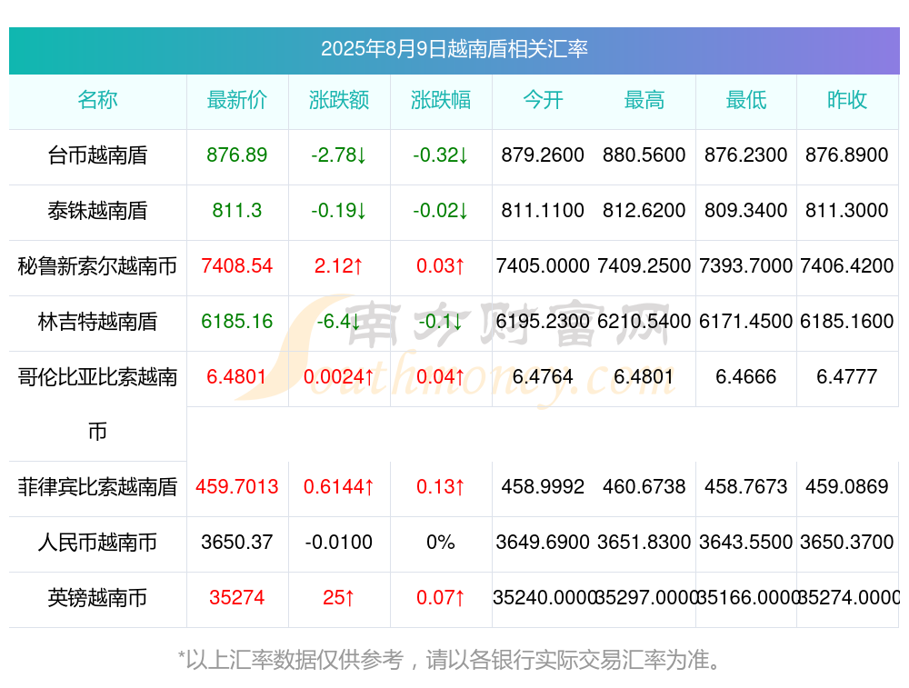
Task: Click latest price 3650.37
Action: 237,542
